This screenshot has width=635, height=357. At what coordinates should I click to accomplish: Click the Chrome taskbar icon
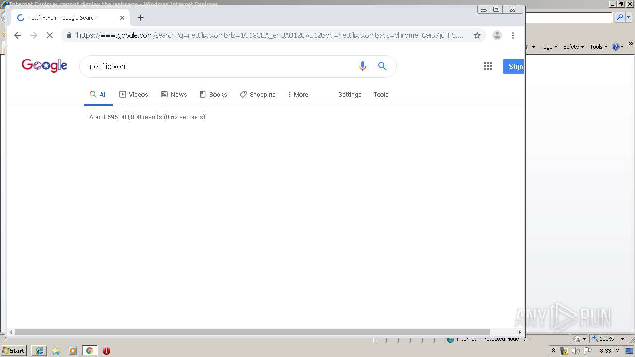click(x=90, y=351)
